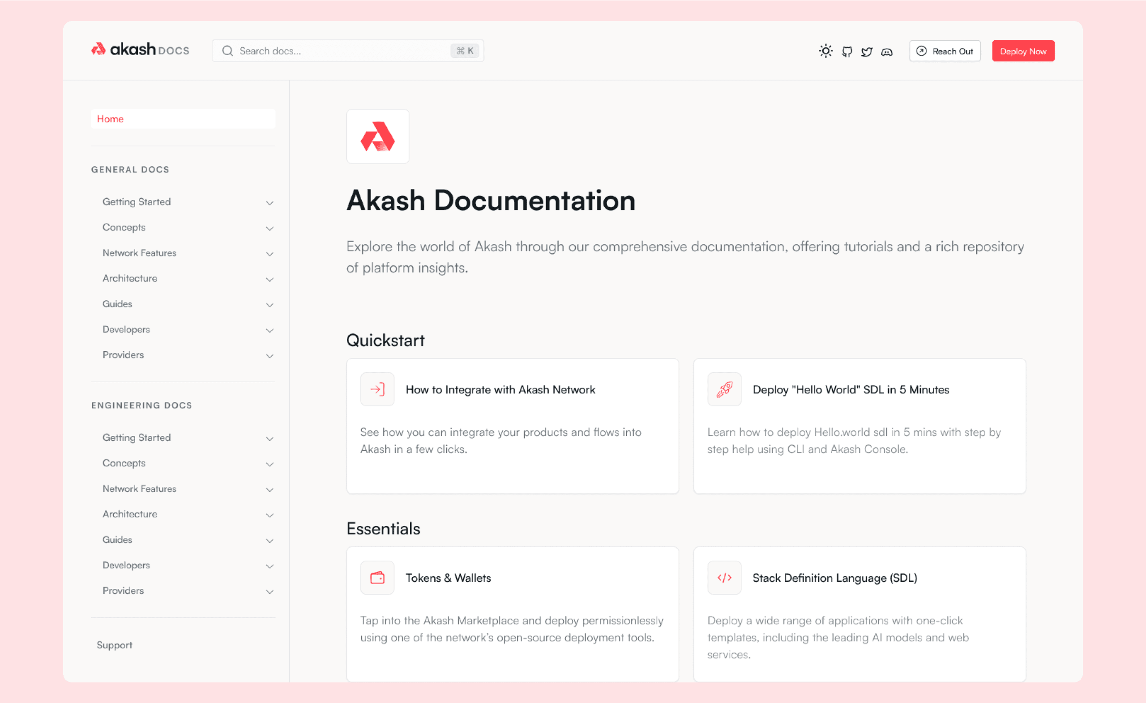Open Support in the sidebar
1146x703 pixels.
coord(115,645)
